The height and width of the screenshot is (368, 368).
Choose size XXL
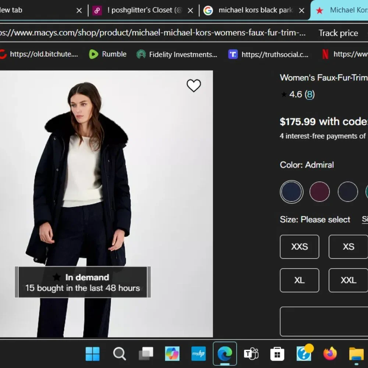[348, 280]
